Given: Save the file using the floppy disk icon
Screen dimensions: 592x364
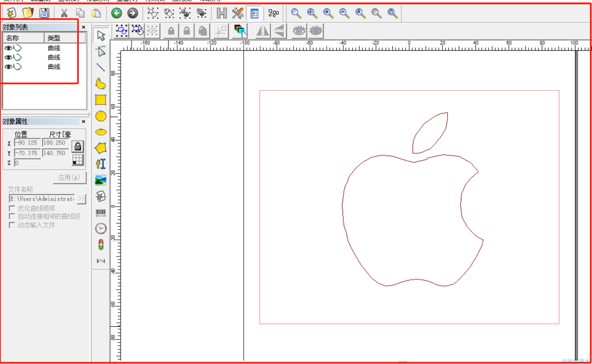Looking at the screenshot, I should point(44,13).
